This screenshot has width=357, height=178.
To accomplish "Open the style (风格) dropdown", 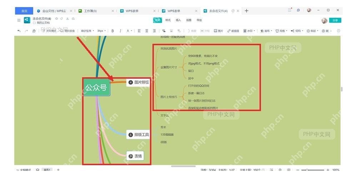I will [281, 31].
